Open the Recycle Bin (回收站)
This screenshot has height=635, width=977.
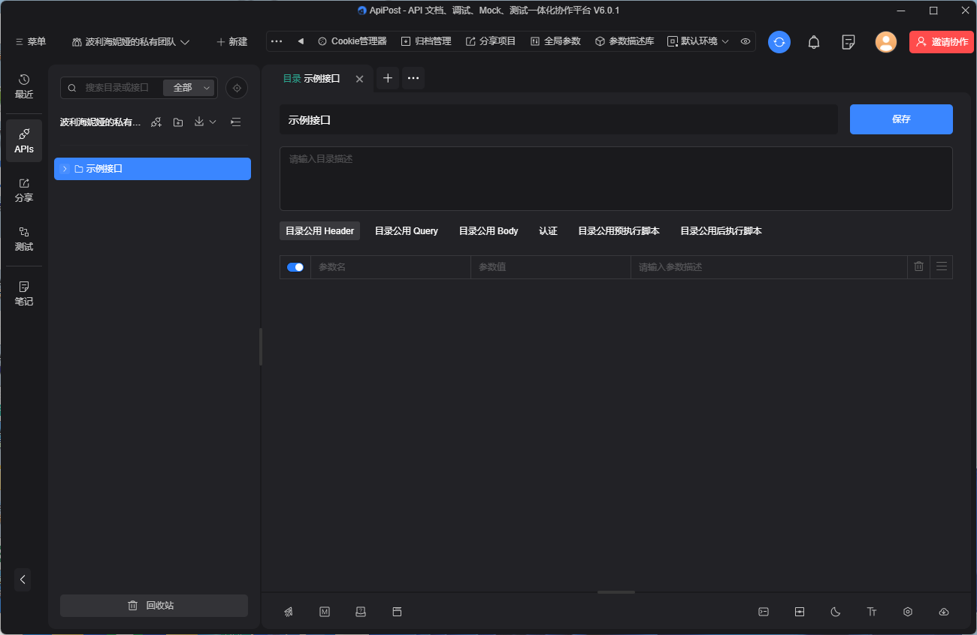[x=154, y=606]
